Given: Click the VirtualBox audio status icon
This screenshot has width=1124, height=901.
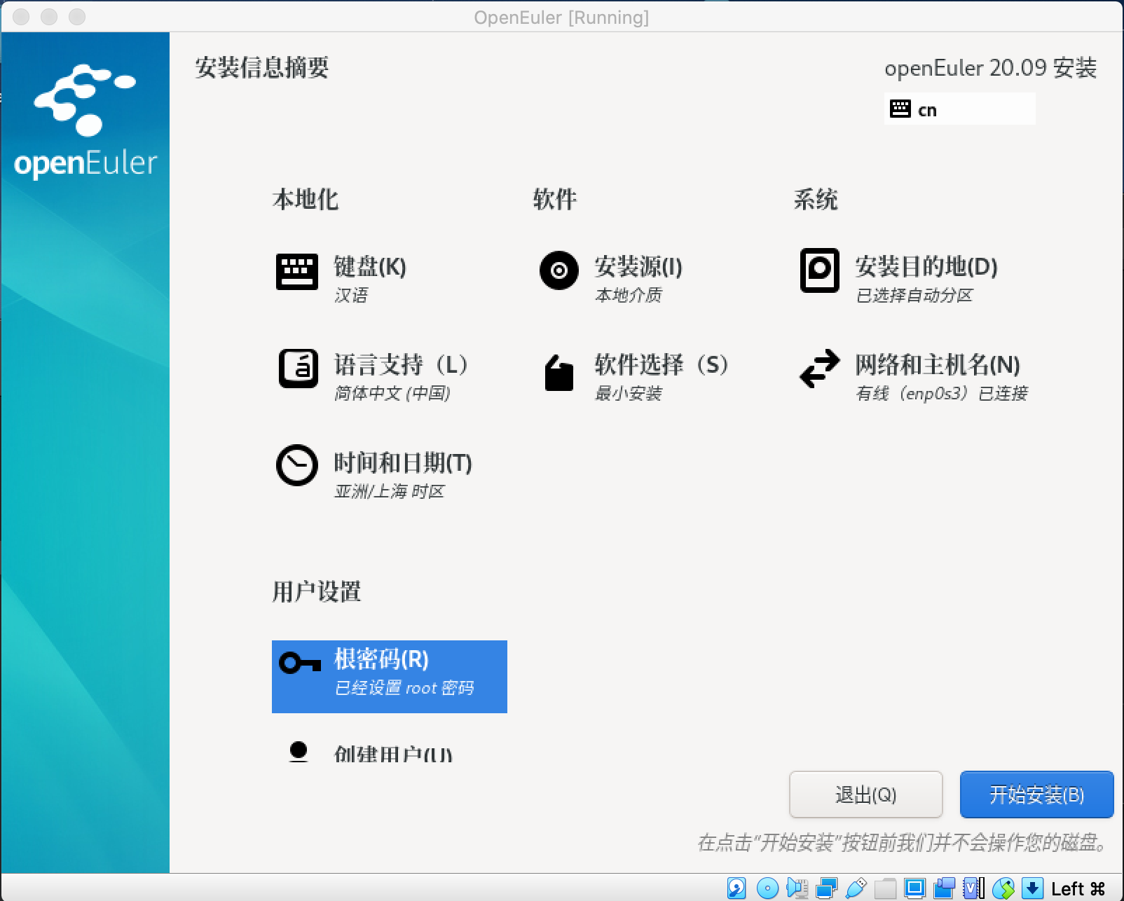Looking at the screenshot, I should tap(797, 888).
